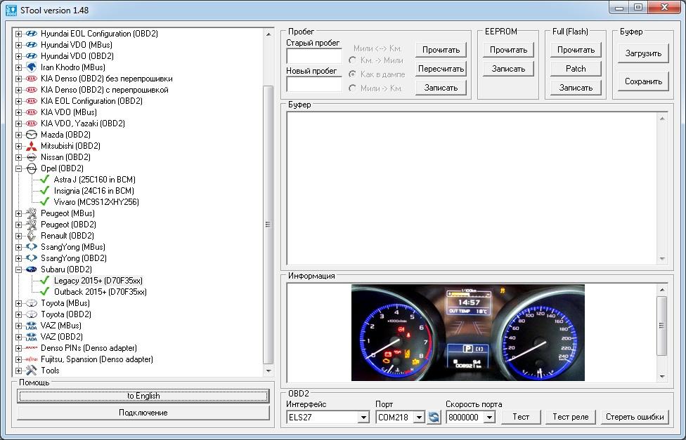Click the green checkmark beside Insignia
686x440 pixels.
[44, 190]
